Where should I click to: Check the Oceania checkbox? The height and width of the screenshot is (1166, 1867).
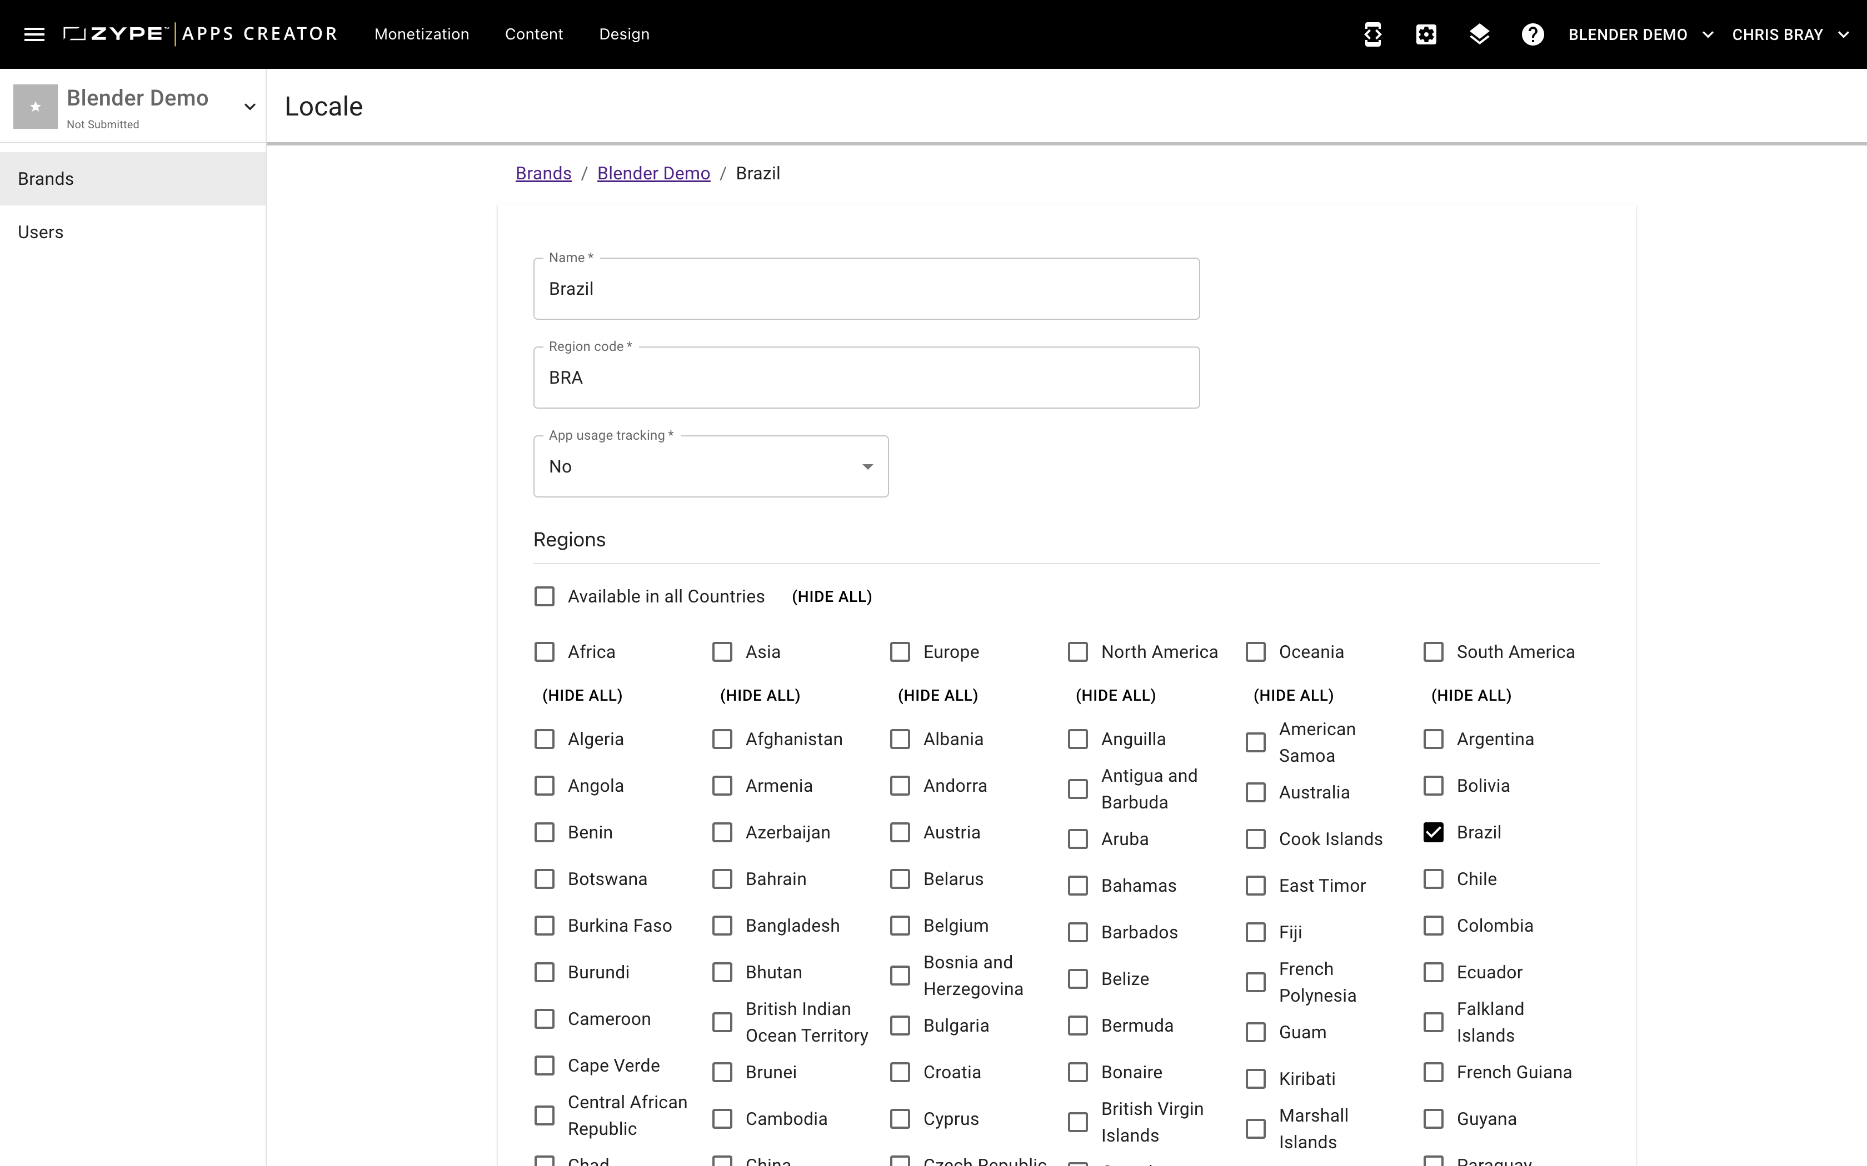[1256, 652]
